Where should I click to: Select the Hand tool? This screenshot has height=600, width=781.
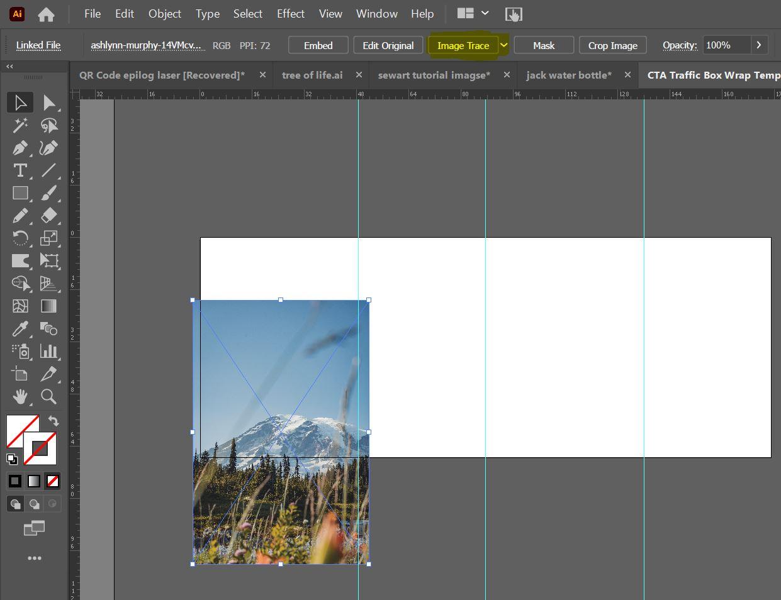pyautogui.click(x=20, y=396)
